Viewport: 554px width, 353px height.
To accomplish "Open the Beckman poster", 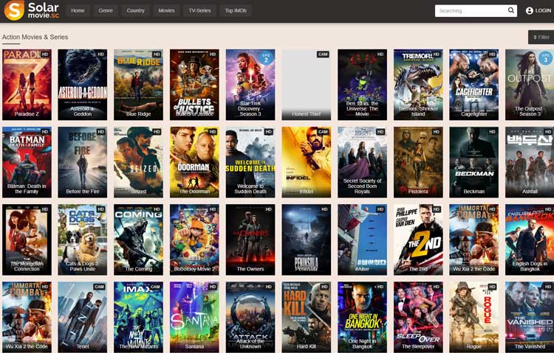I will point(473,162).
